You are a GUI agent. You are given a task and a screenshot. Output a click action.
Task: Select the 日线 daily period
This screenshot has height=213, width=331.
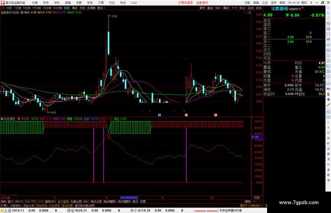coord(67,8)
